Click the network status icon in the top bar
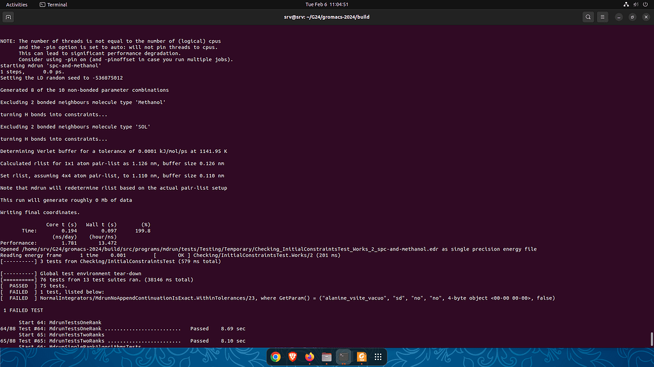The width and height of the screenshot is (654, 367). pos(626,4)
